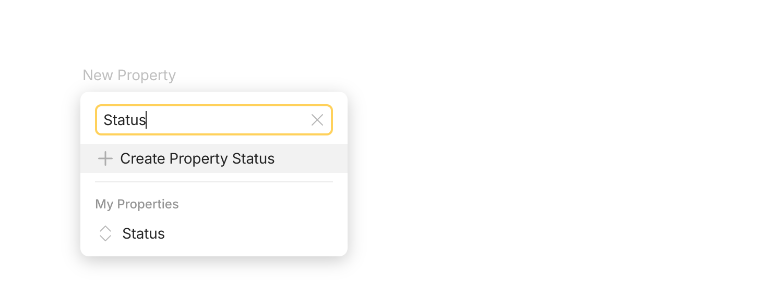Click the "Status" label in the properties list
The height and width of the screenshot is (285, 763).
(144, 233)
